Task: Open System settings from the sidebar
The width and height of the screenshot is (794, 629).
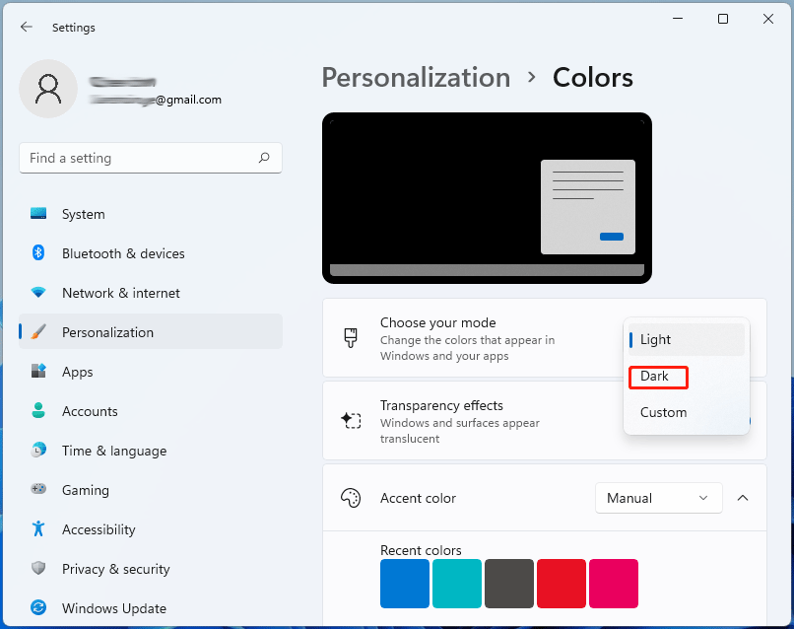Action: coord(83,214)
